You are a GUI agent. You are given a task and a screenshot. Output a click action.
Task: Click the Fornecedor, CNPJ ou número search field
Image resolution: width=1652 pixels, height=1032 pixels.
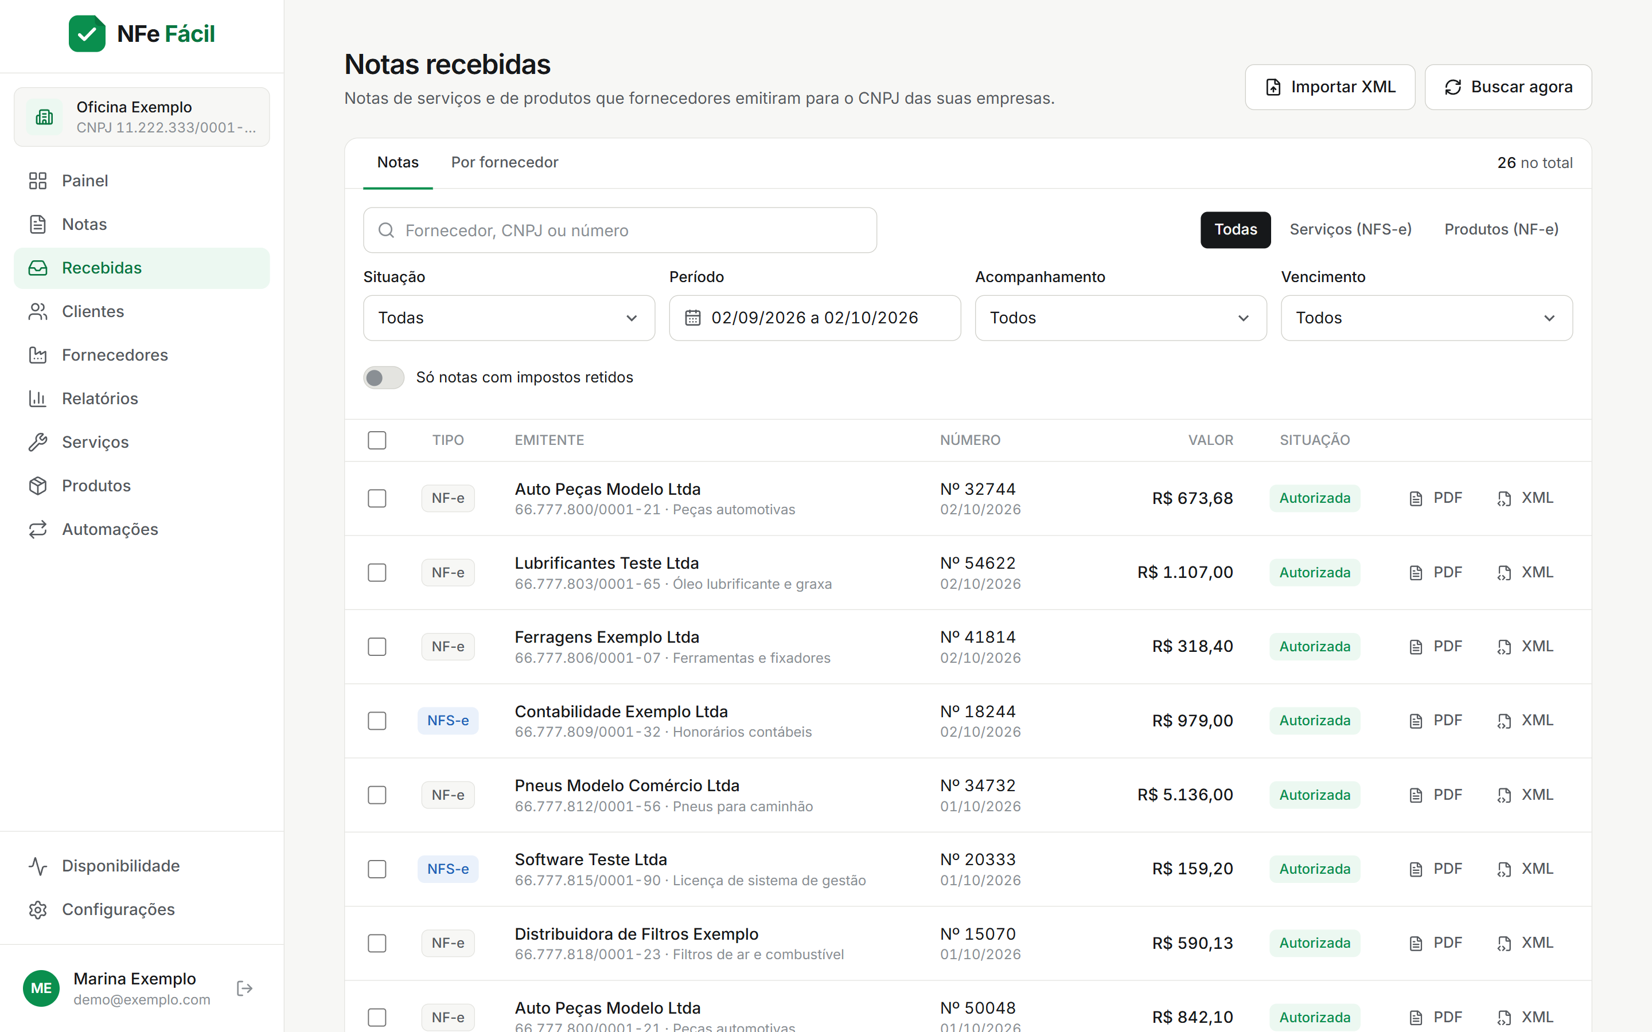point(619,230)
